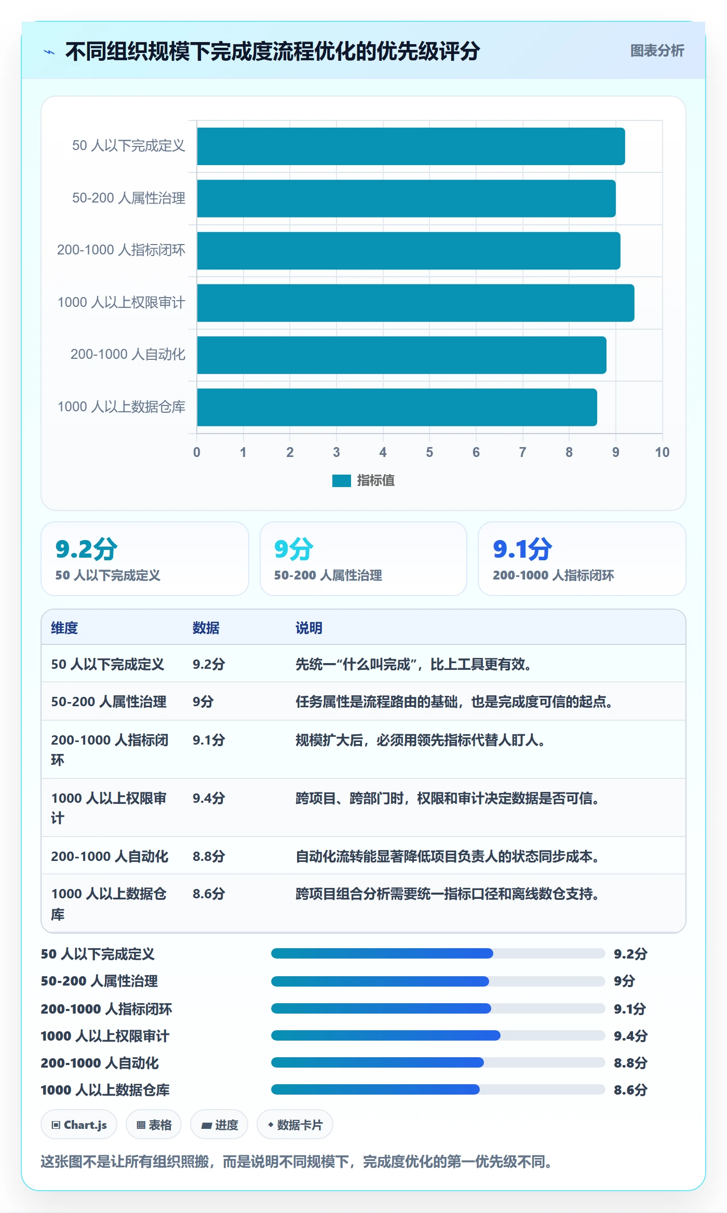Image resolution: width=727 pixels, height=1213 pixels.
Task: Click the 图表分析 label in the header
Action: [657, 51]
